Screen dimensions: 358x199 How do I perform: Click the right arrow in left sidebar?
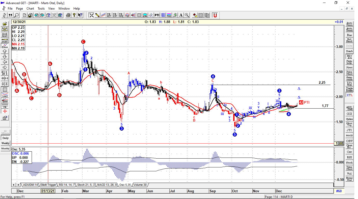(x=5, y=67)
